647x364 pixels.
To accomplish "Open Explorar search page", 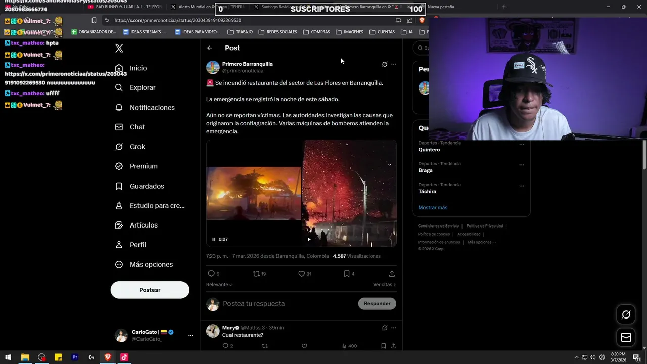I will 135,87.
